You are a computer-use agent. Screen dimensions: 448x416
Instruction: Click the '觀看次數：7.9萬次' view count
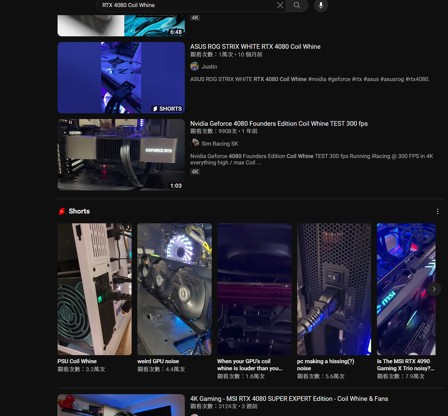(x=401, y=376)
